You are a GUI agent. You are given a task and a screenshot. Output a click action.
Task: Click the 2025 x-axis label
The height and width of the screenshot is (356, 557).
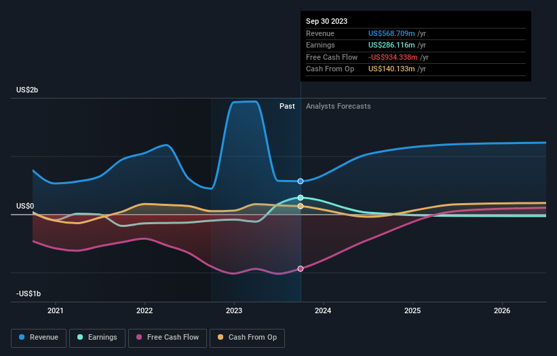[x=412, y=311]
